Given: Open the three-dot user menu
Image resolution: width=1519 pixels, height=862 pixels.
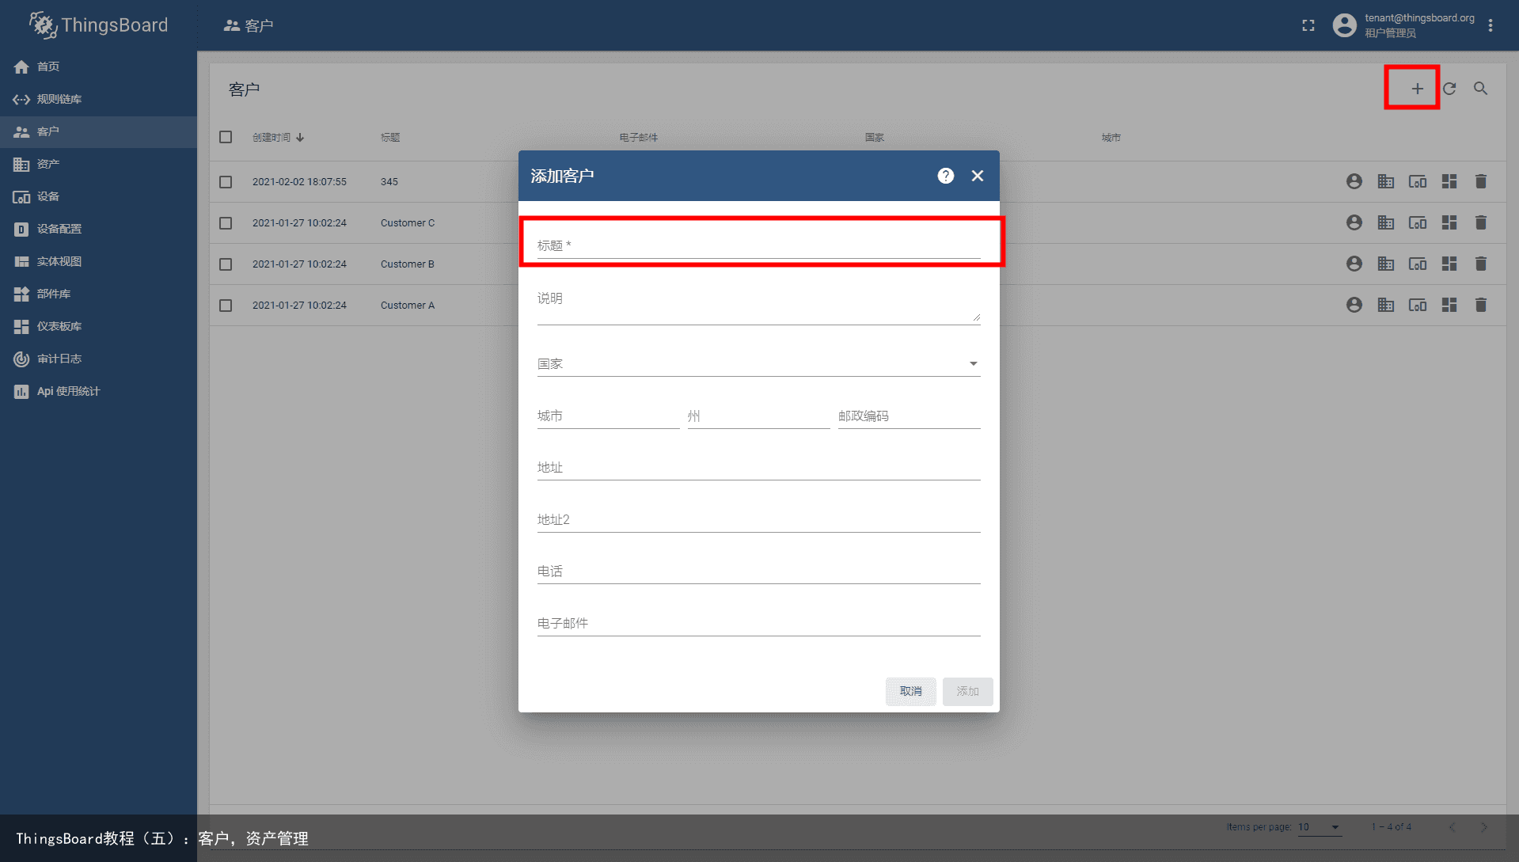Looking at the screenshot, I should pos(1491,25).
